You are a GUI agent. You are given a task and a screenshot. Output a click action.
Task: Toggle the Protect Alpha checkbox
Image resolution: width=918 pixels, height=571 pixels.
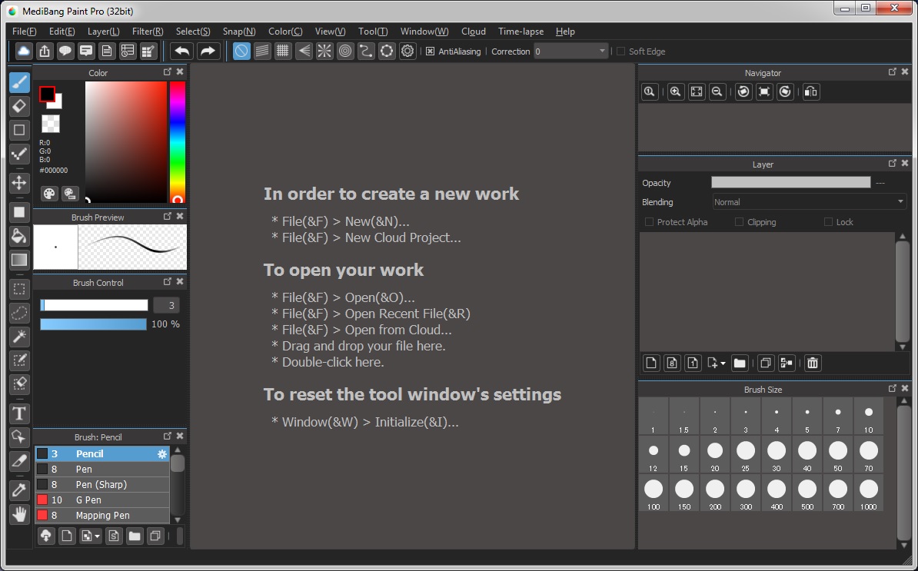(x=648, y=221)
